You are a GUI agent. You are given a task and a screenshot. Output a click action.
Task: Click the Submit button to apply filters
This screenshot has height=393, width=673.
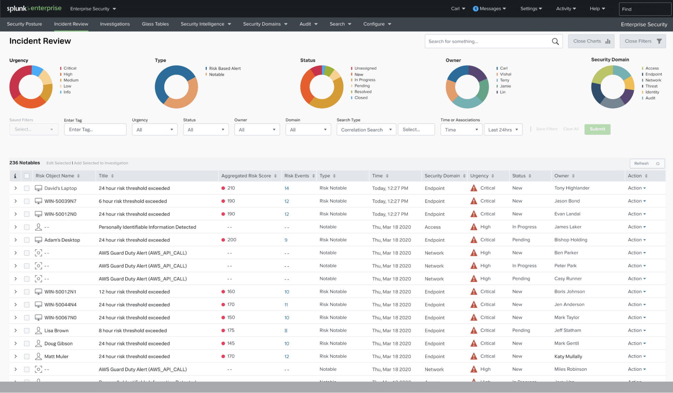coord(598,129)
